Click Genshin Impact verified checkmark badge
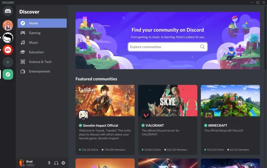This screenshot has width=267, height=168. click(81, 125)
